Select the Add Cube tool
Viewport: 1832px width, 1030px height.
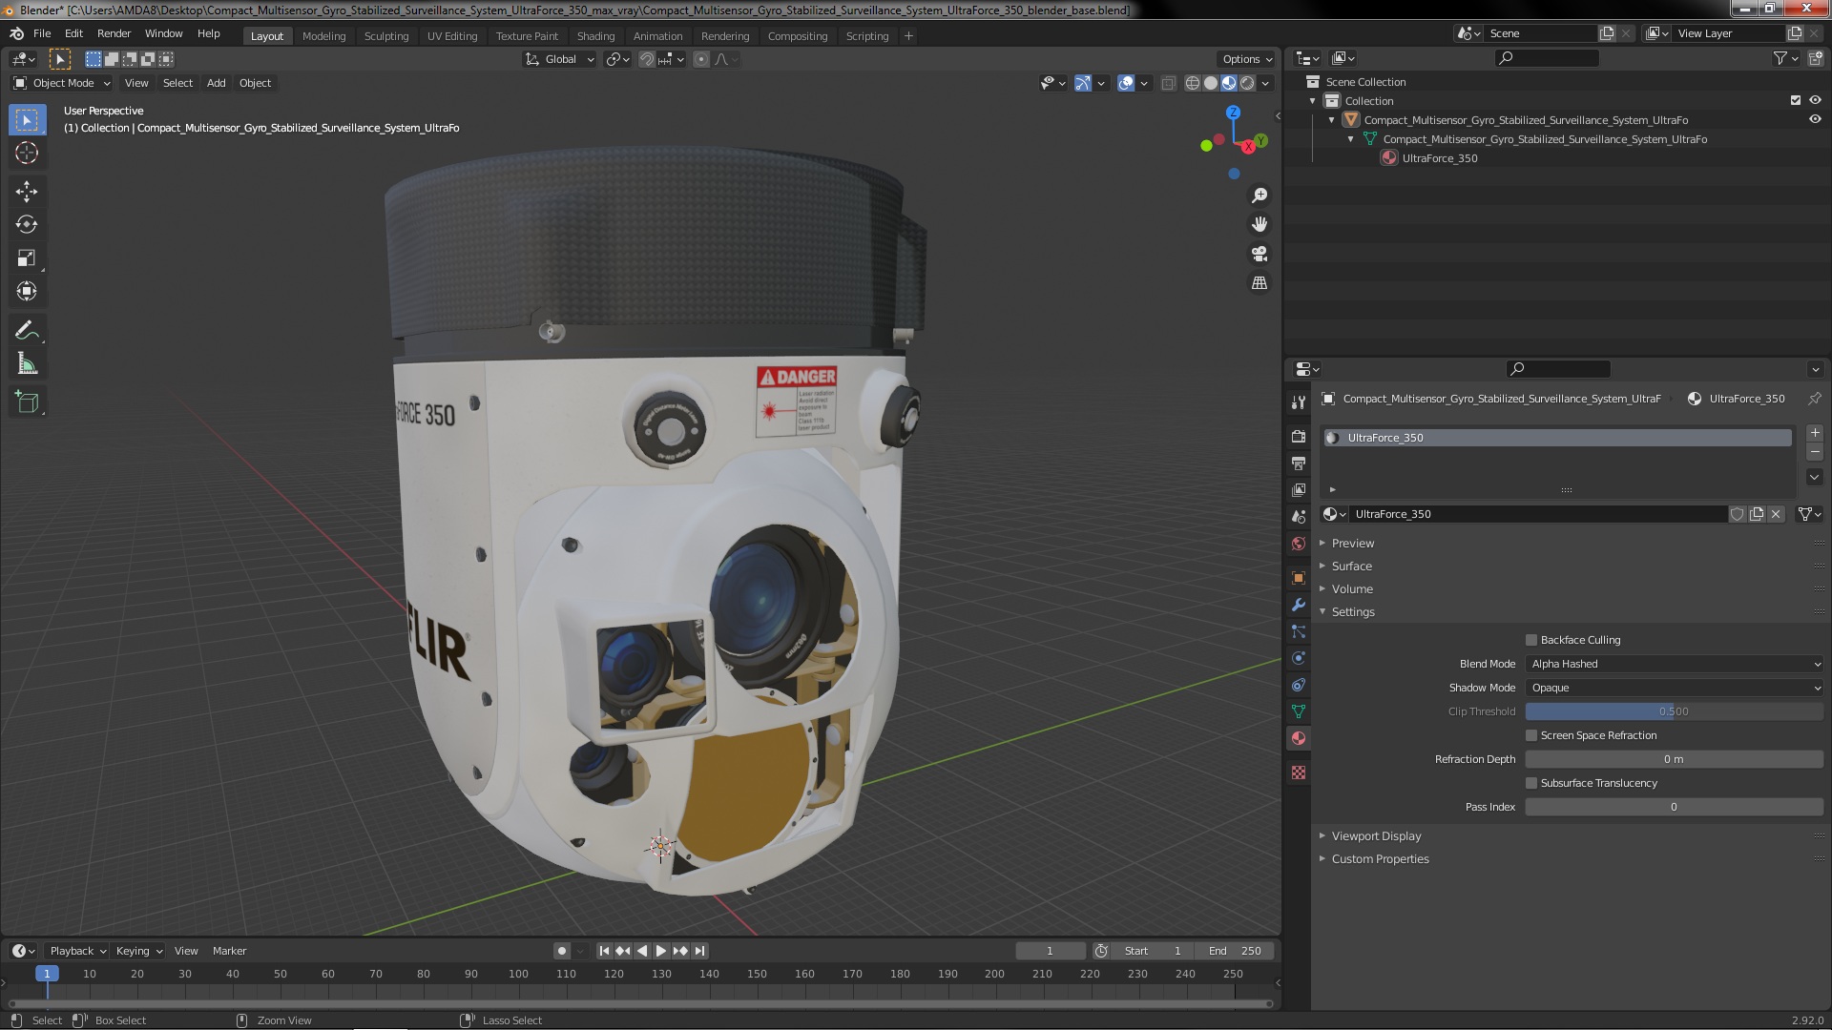click(27, 402)
